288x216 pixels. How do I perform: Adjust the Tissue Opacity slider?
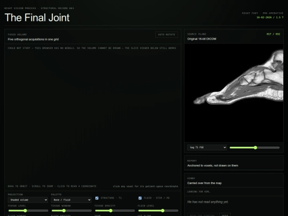tap(115, 211)
